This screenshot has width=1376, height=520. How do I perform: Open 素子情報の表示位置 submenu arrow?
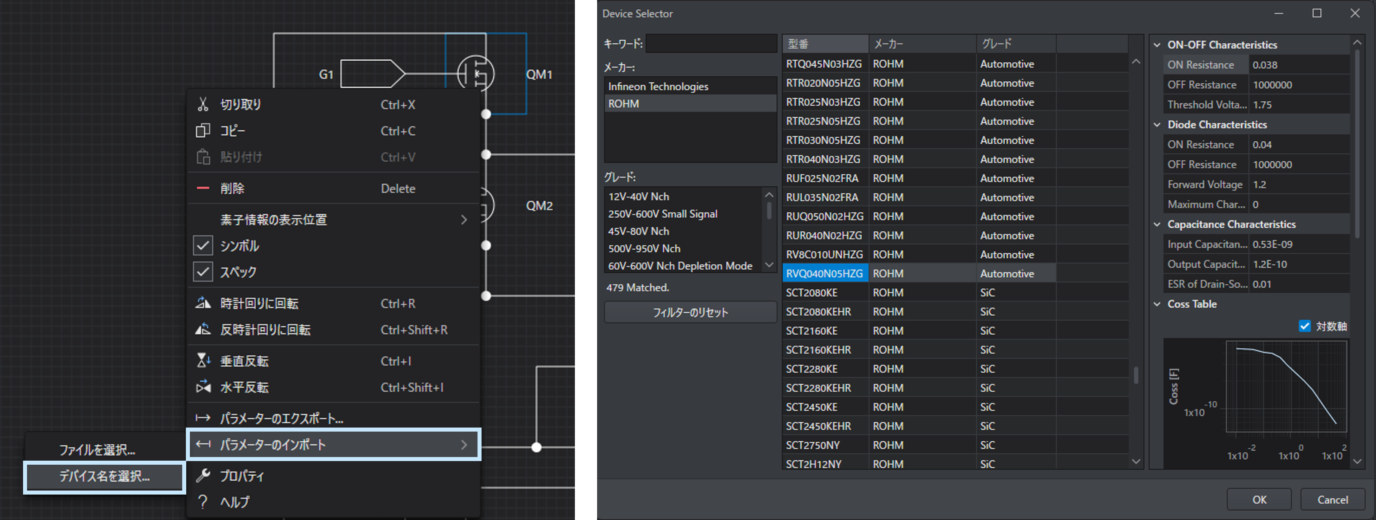pyautogui.click(x=464, y=219)
